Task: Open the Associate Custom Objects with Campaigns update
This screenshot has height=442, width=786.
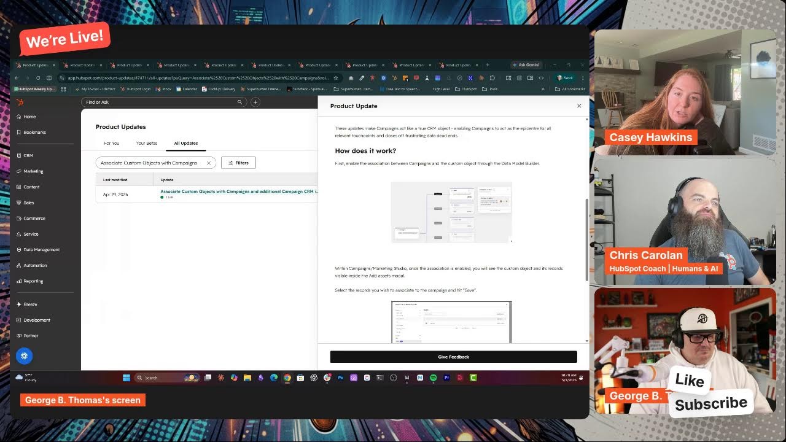Action: [239, 192]
